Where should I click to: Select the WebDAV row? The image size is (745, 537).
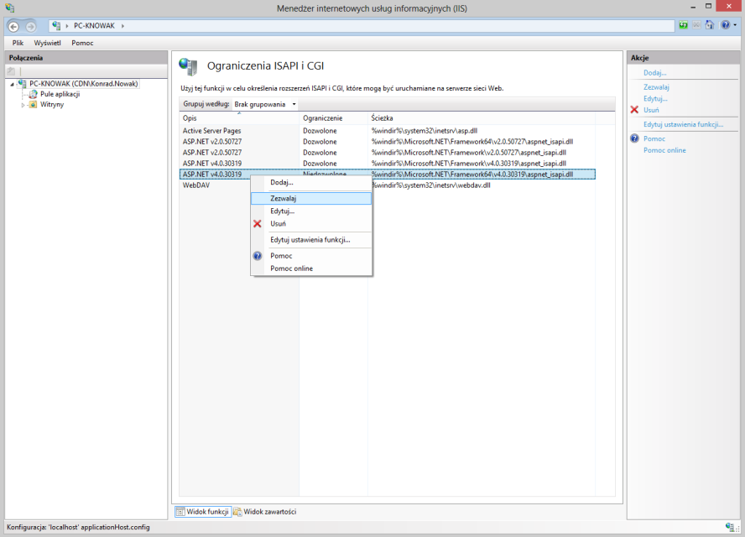point(388,185)
